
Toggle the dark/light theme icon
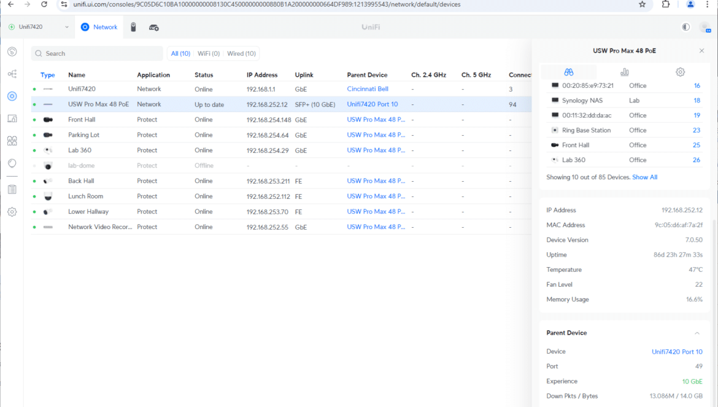pos(685,27)
